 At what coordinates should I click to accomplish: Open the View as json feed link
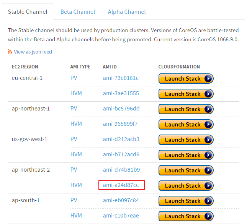coord(33,52)
